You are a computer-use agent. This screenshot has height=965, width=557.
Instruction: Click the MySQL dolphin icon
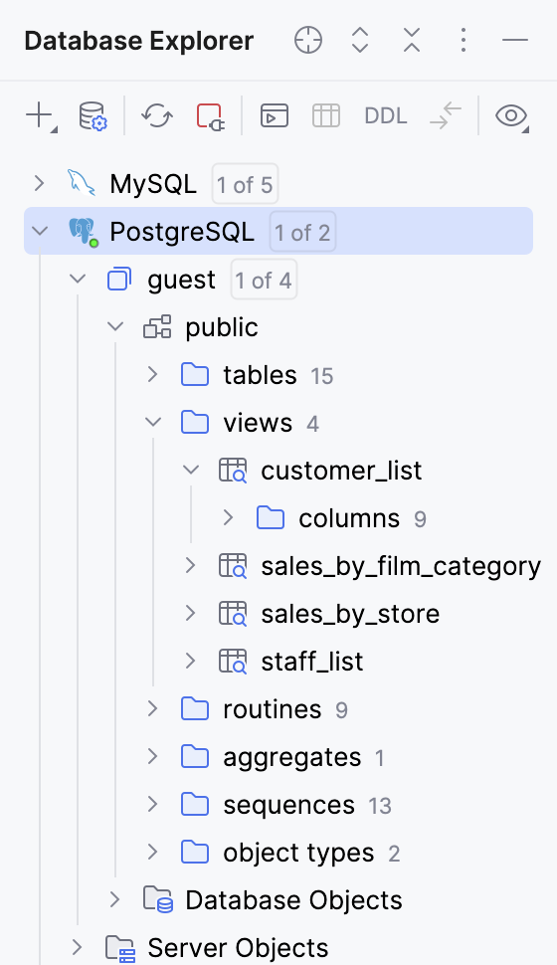pyautogui.click(x=82, y=183)
